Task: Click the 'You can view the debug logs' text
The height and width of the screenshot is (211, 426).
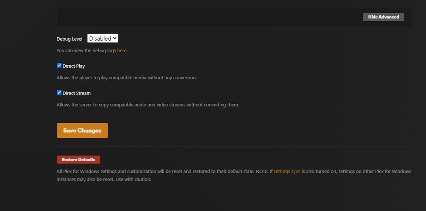Action: (86, 50)
